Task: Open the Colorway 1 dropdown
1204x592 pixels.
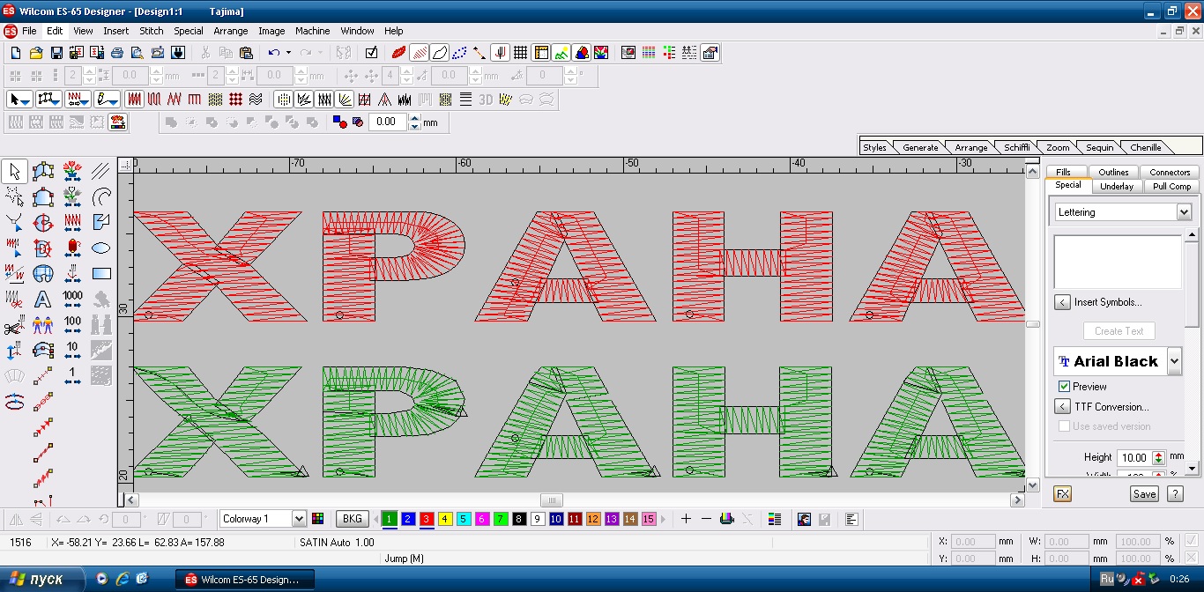Action: pos(298,519)
